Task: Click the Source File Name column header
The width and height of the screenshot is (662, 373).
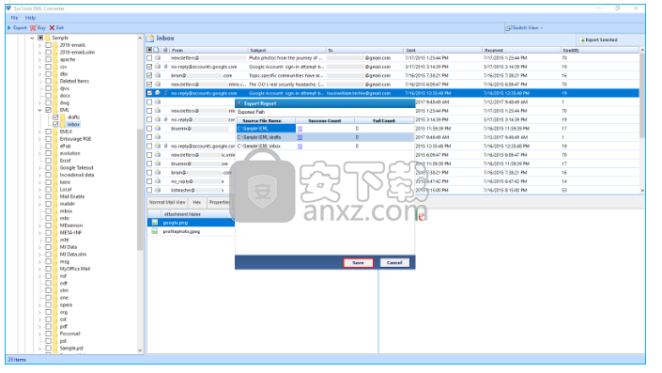Action: click(x=266, y=121)
